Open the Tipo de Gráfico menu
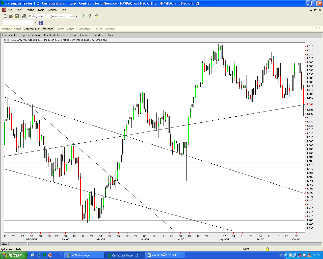323x259 pixels. [30, 35]
